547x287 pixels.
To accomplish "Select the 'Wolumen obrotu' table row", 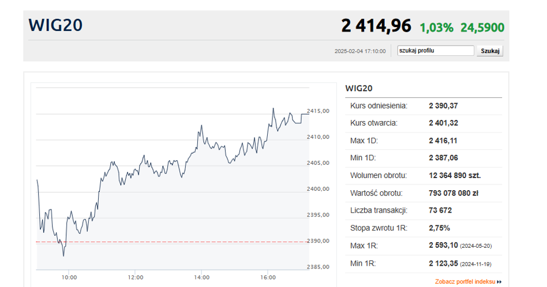I will (x=424, y=175).
